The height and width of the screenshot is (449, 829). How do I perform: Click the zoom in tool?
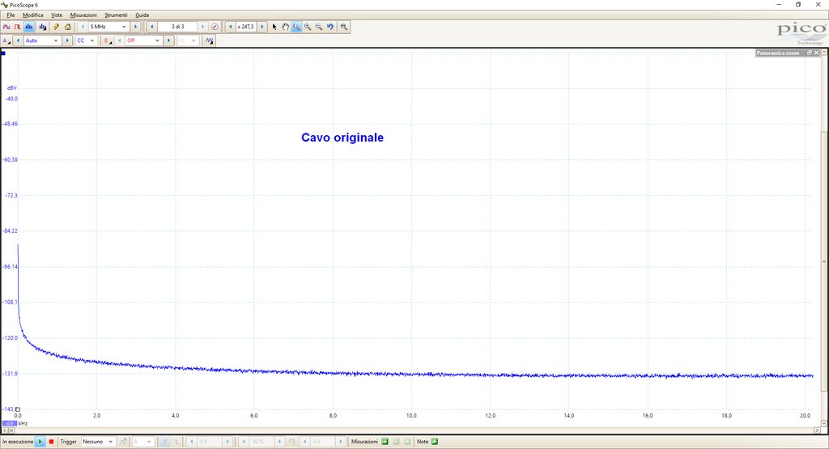308,27
